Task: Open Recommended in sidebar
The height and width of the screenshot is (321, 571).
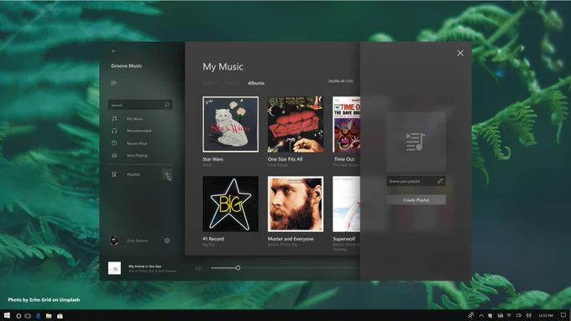Action: click(140, 131)
